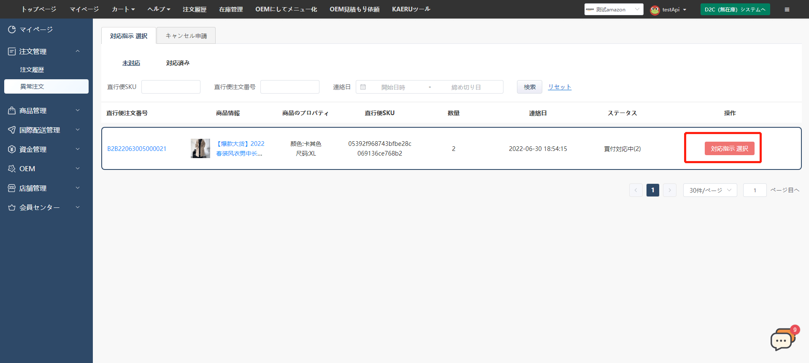The width and height of the screenshot is (809, 363).
Task: Open the product thumbnail image in the order row
Action: coord(200,148)
